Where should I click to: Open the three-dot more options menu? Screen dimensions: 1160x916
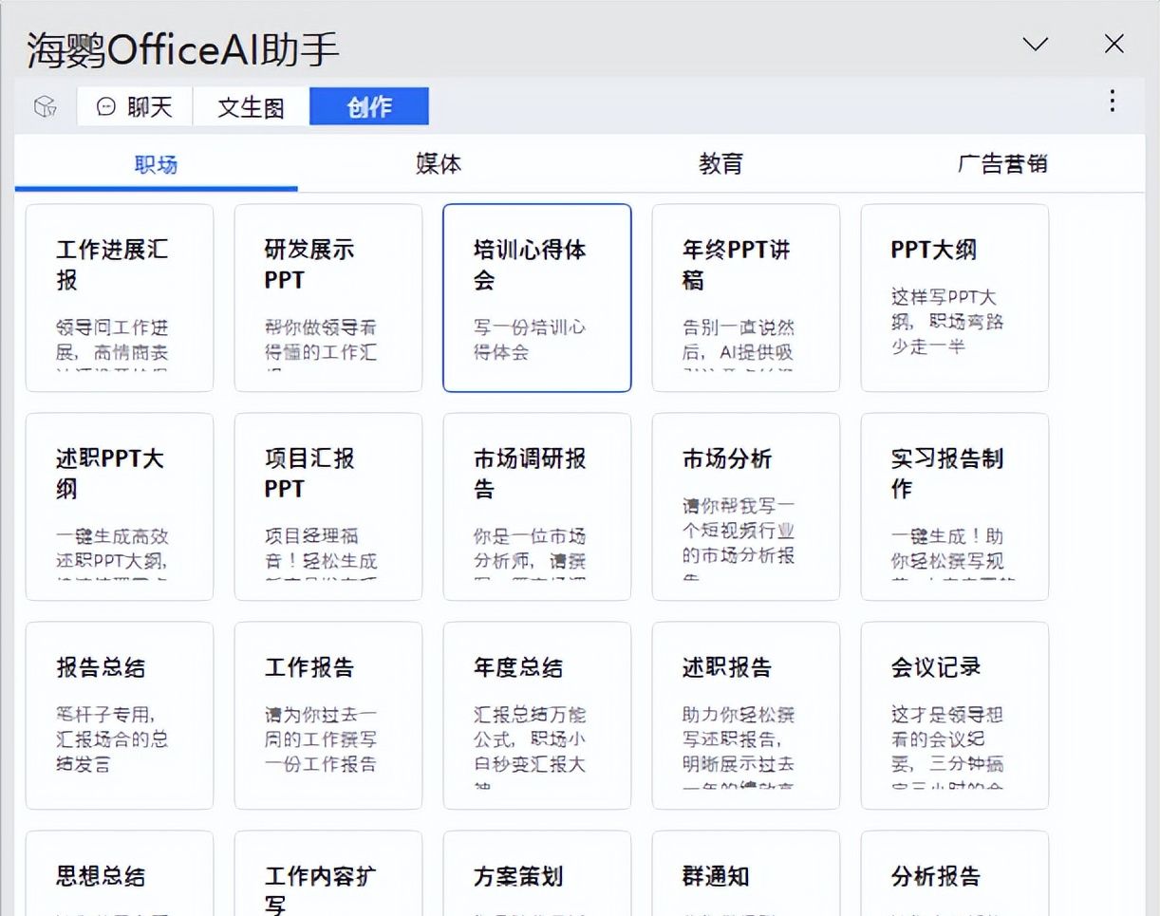tap(1112, 102)
